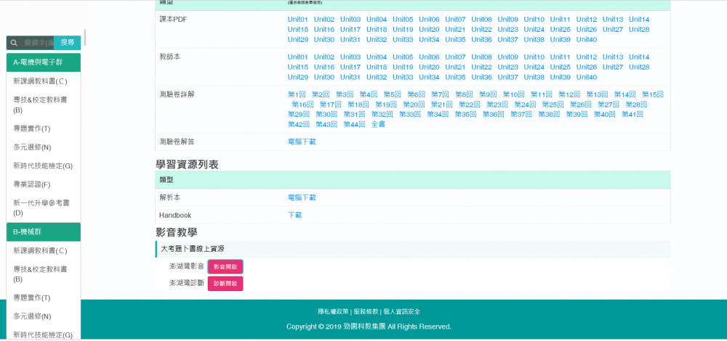Click 電腦下載 link for 測驗卷解答

coord(302,141)
